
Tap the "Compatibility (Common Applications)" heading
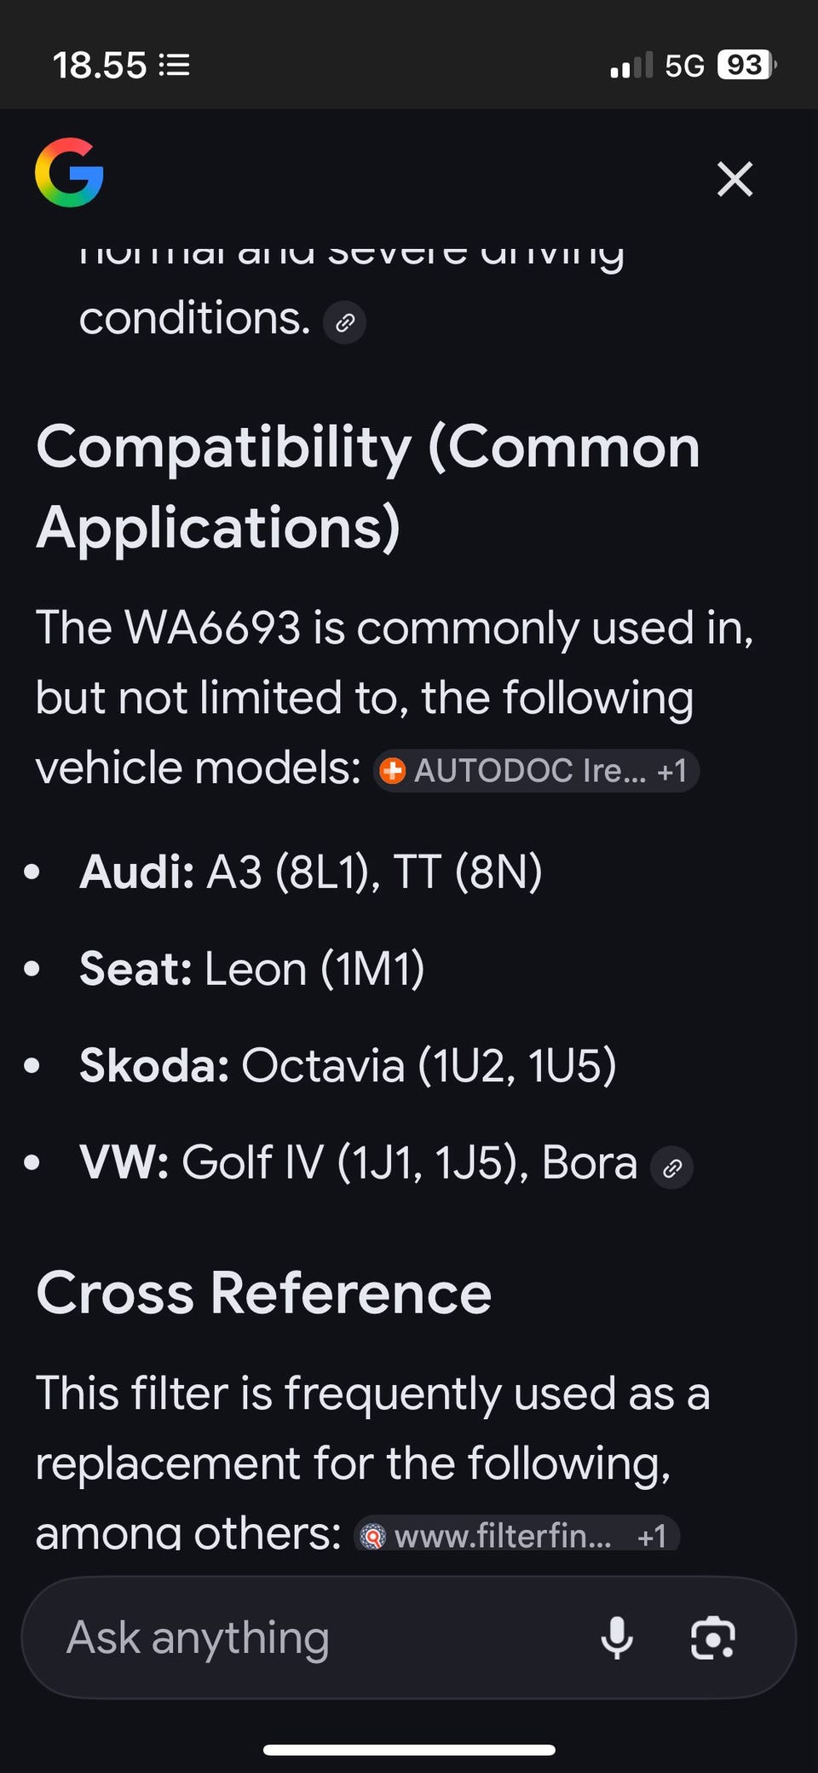[x=368, y=486]
